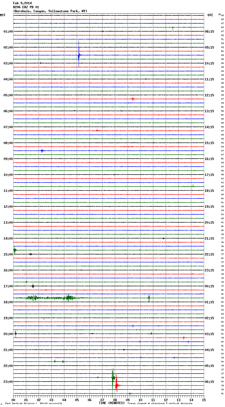Image resolution: width=225 pixels, height=407 pixels.
Task: Click the "08:00" MST time label
Action: coord(8,143)
